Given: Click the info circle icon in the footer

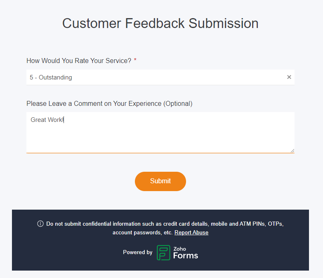Looking at the screenshot, I should [x=40, y=224].
